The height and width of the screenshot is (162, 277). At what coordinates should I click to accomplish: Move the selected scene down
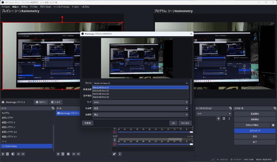(x=23, y=154)
